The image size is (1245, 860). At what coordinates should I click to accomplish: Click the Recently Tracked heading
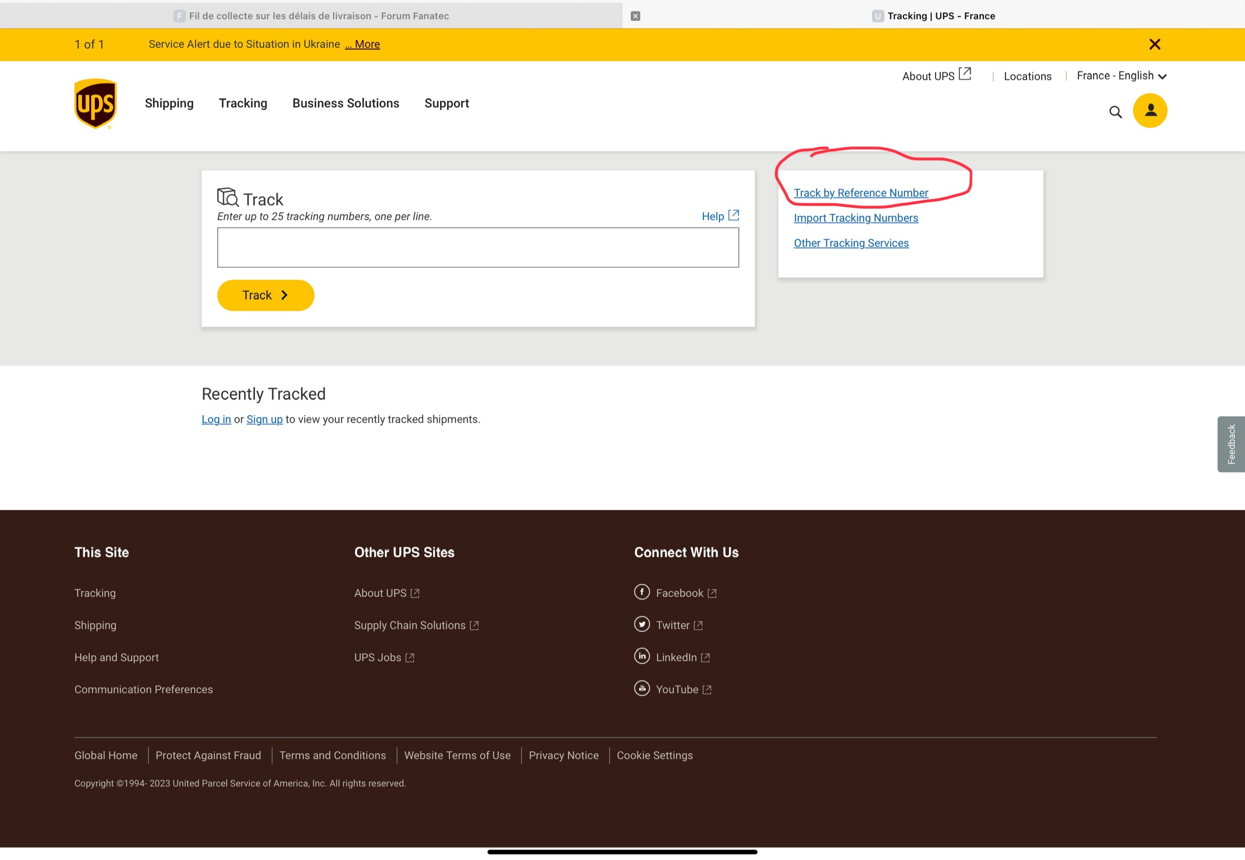[x=263, y=394]
